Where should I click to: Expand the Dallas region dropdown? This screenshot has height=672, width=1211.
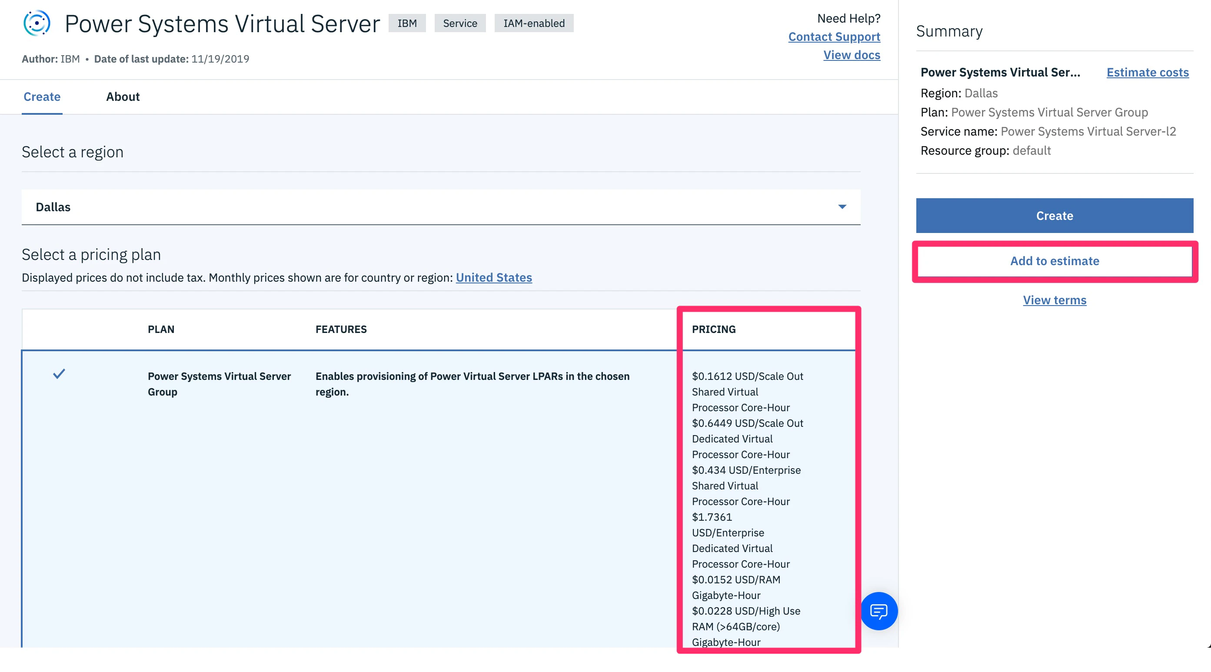tap(441, 207)
